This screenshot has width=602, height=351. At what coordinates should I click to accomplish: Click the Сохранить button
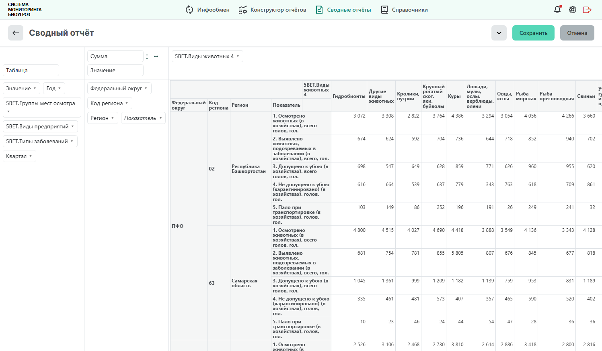(x=533, y=33)
